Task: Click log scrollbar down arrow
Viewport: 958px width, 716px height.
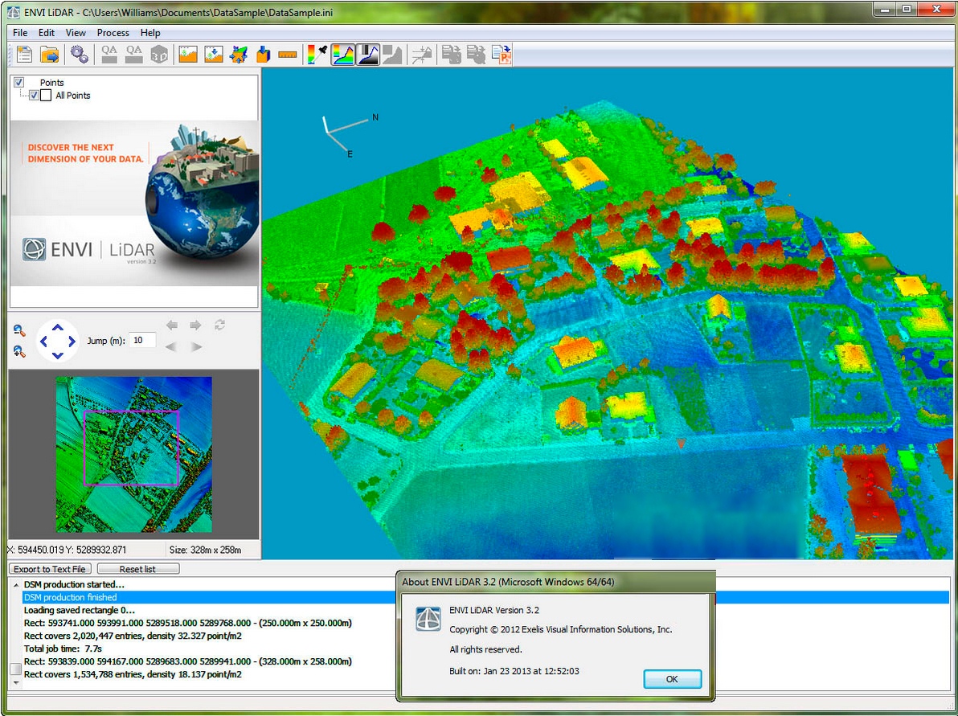Action: pyautogui.click(x=16, y=682)
